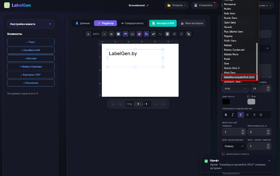Increase the font size 14 stepper
The height and width of the screenshot is (176, 280).
click(268, 87)
